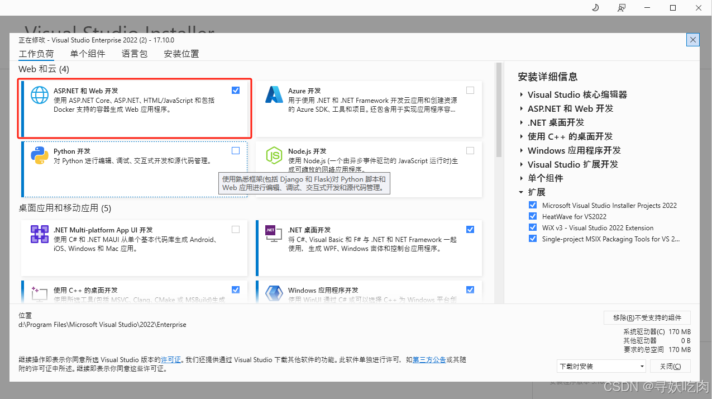This screenshot has height=399, width=712.
Task: Expand 使用 C++ 的桌面开发 details
Action: coord(521,136)
